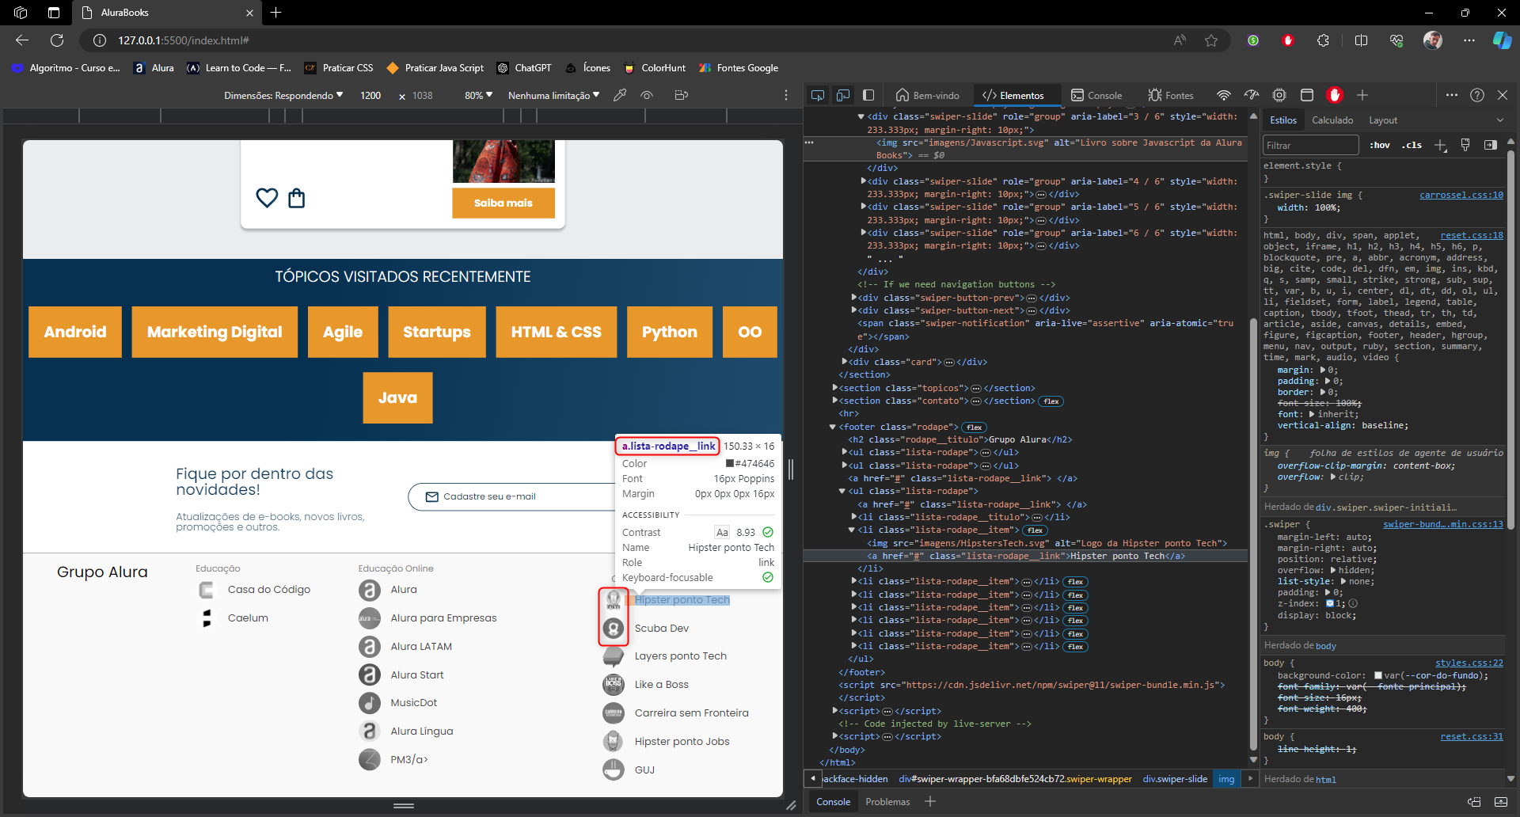Open the 80% zoom dropdown
The width and height of the screenshot is (1520, 817).
(478, 95)
